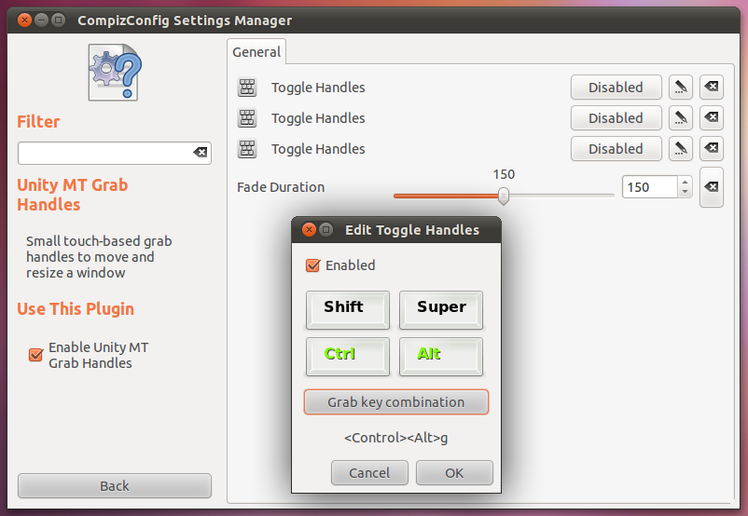
Task: Click the edit pencil icon for second Toggle Handles
Action: (681, 118)
